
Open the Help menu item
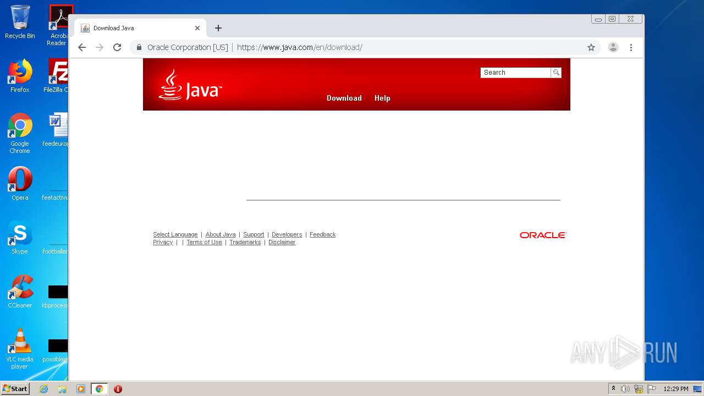click(382, 98)
